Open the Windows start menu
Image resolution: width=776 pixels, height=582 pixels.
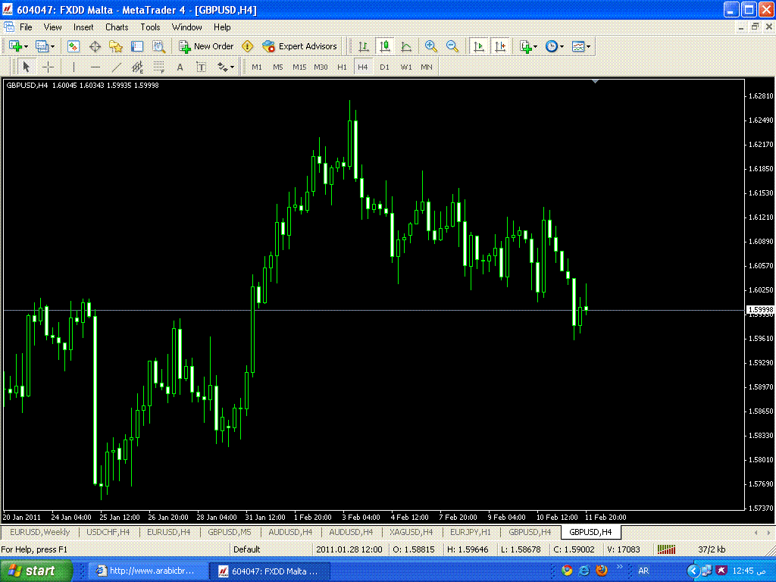(36, 571)
